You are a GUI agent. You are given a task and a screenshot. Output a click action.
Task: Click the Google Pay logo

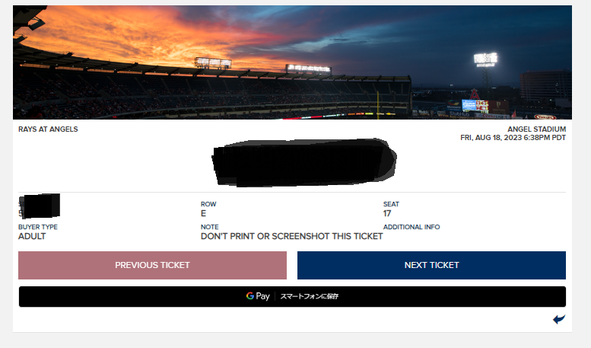click(x=258, y=296)
